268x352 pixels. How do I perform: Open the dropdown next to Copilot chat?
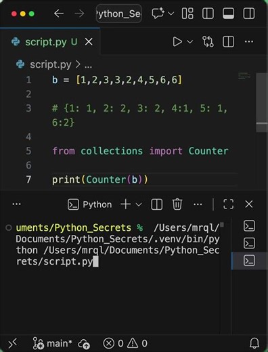click(171, 14)
